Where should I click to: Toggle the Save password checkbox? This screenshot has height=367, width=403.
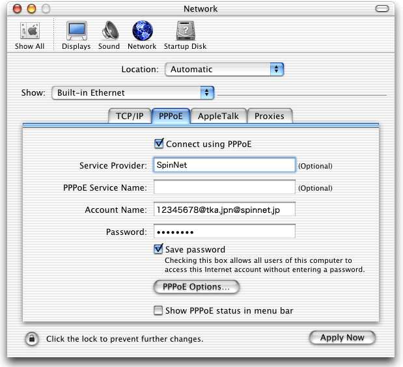(158, 249)
